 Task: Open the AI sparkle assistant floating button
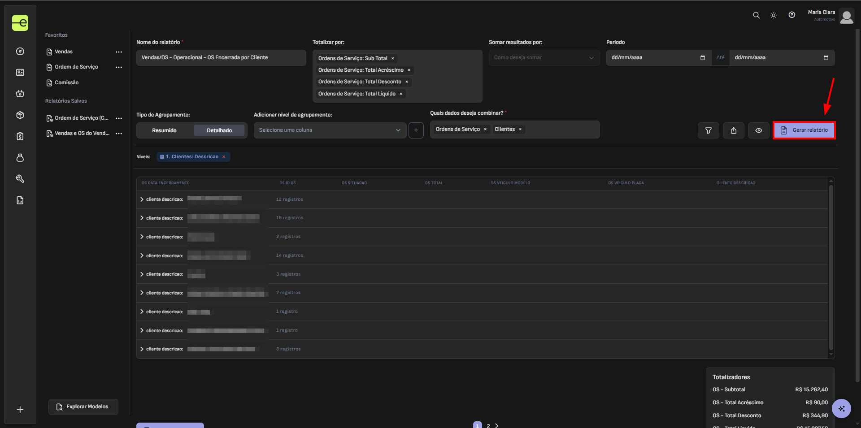coord(841,408)
